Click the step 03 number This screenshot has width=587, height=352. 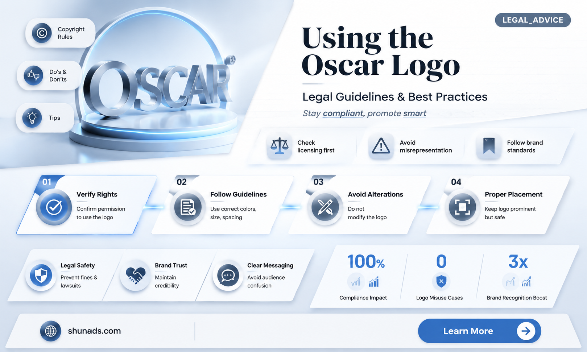point(318,182)
